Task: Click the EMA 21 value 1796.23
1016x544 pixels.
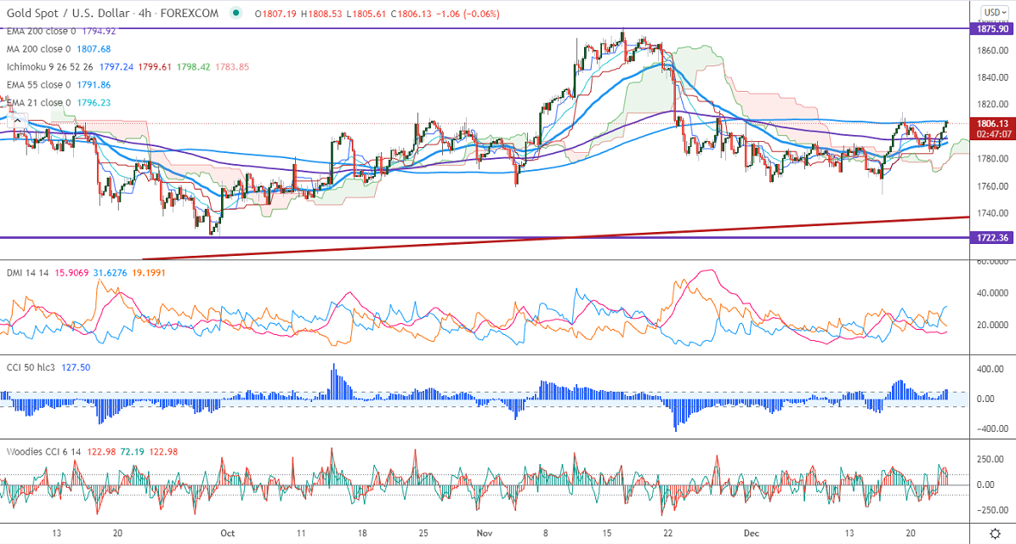Action: (94, 102)
